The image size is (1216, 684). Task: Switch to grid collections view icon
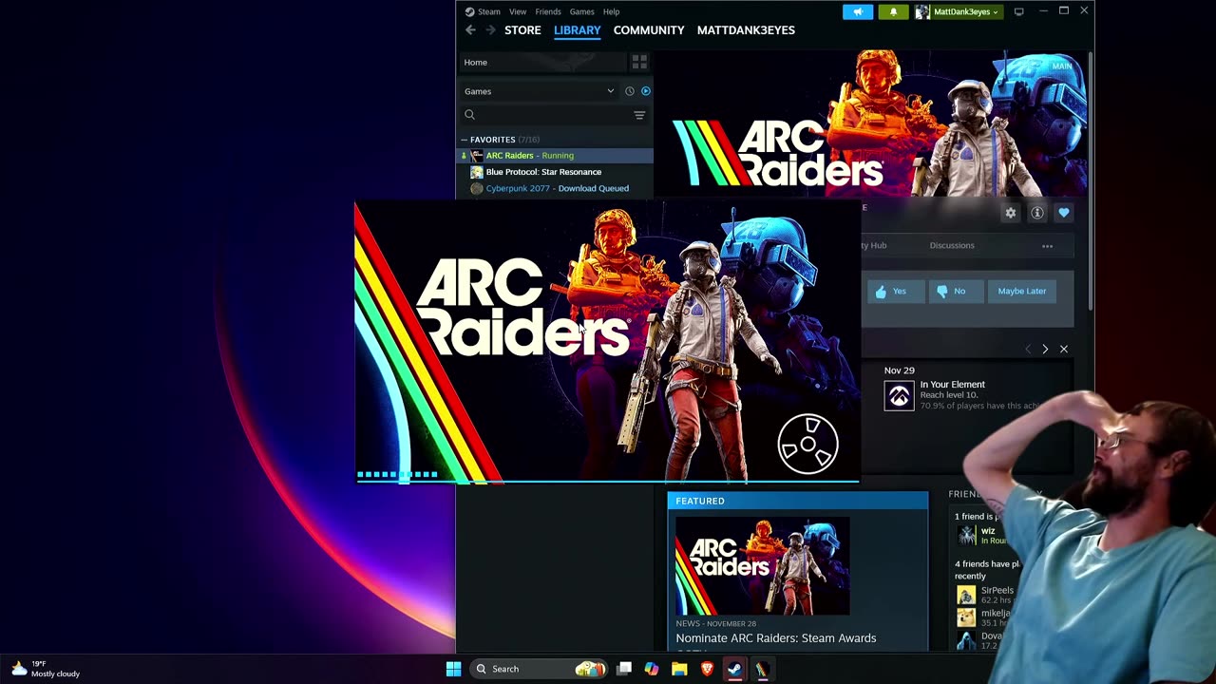[639, 62]
